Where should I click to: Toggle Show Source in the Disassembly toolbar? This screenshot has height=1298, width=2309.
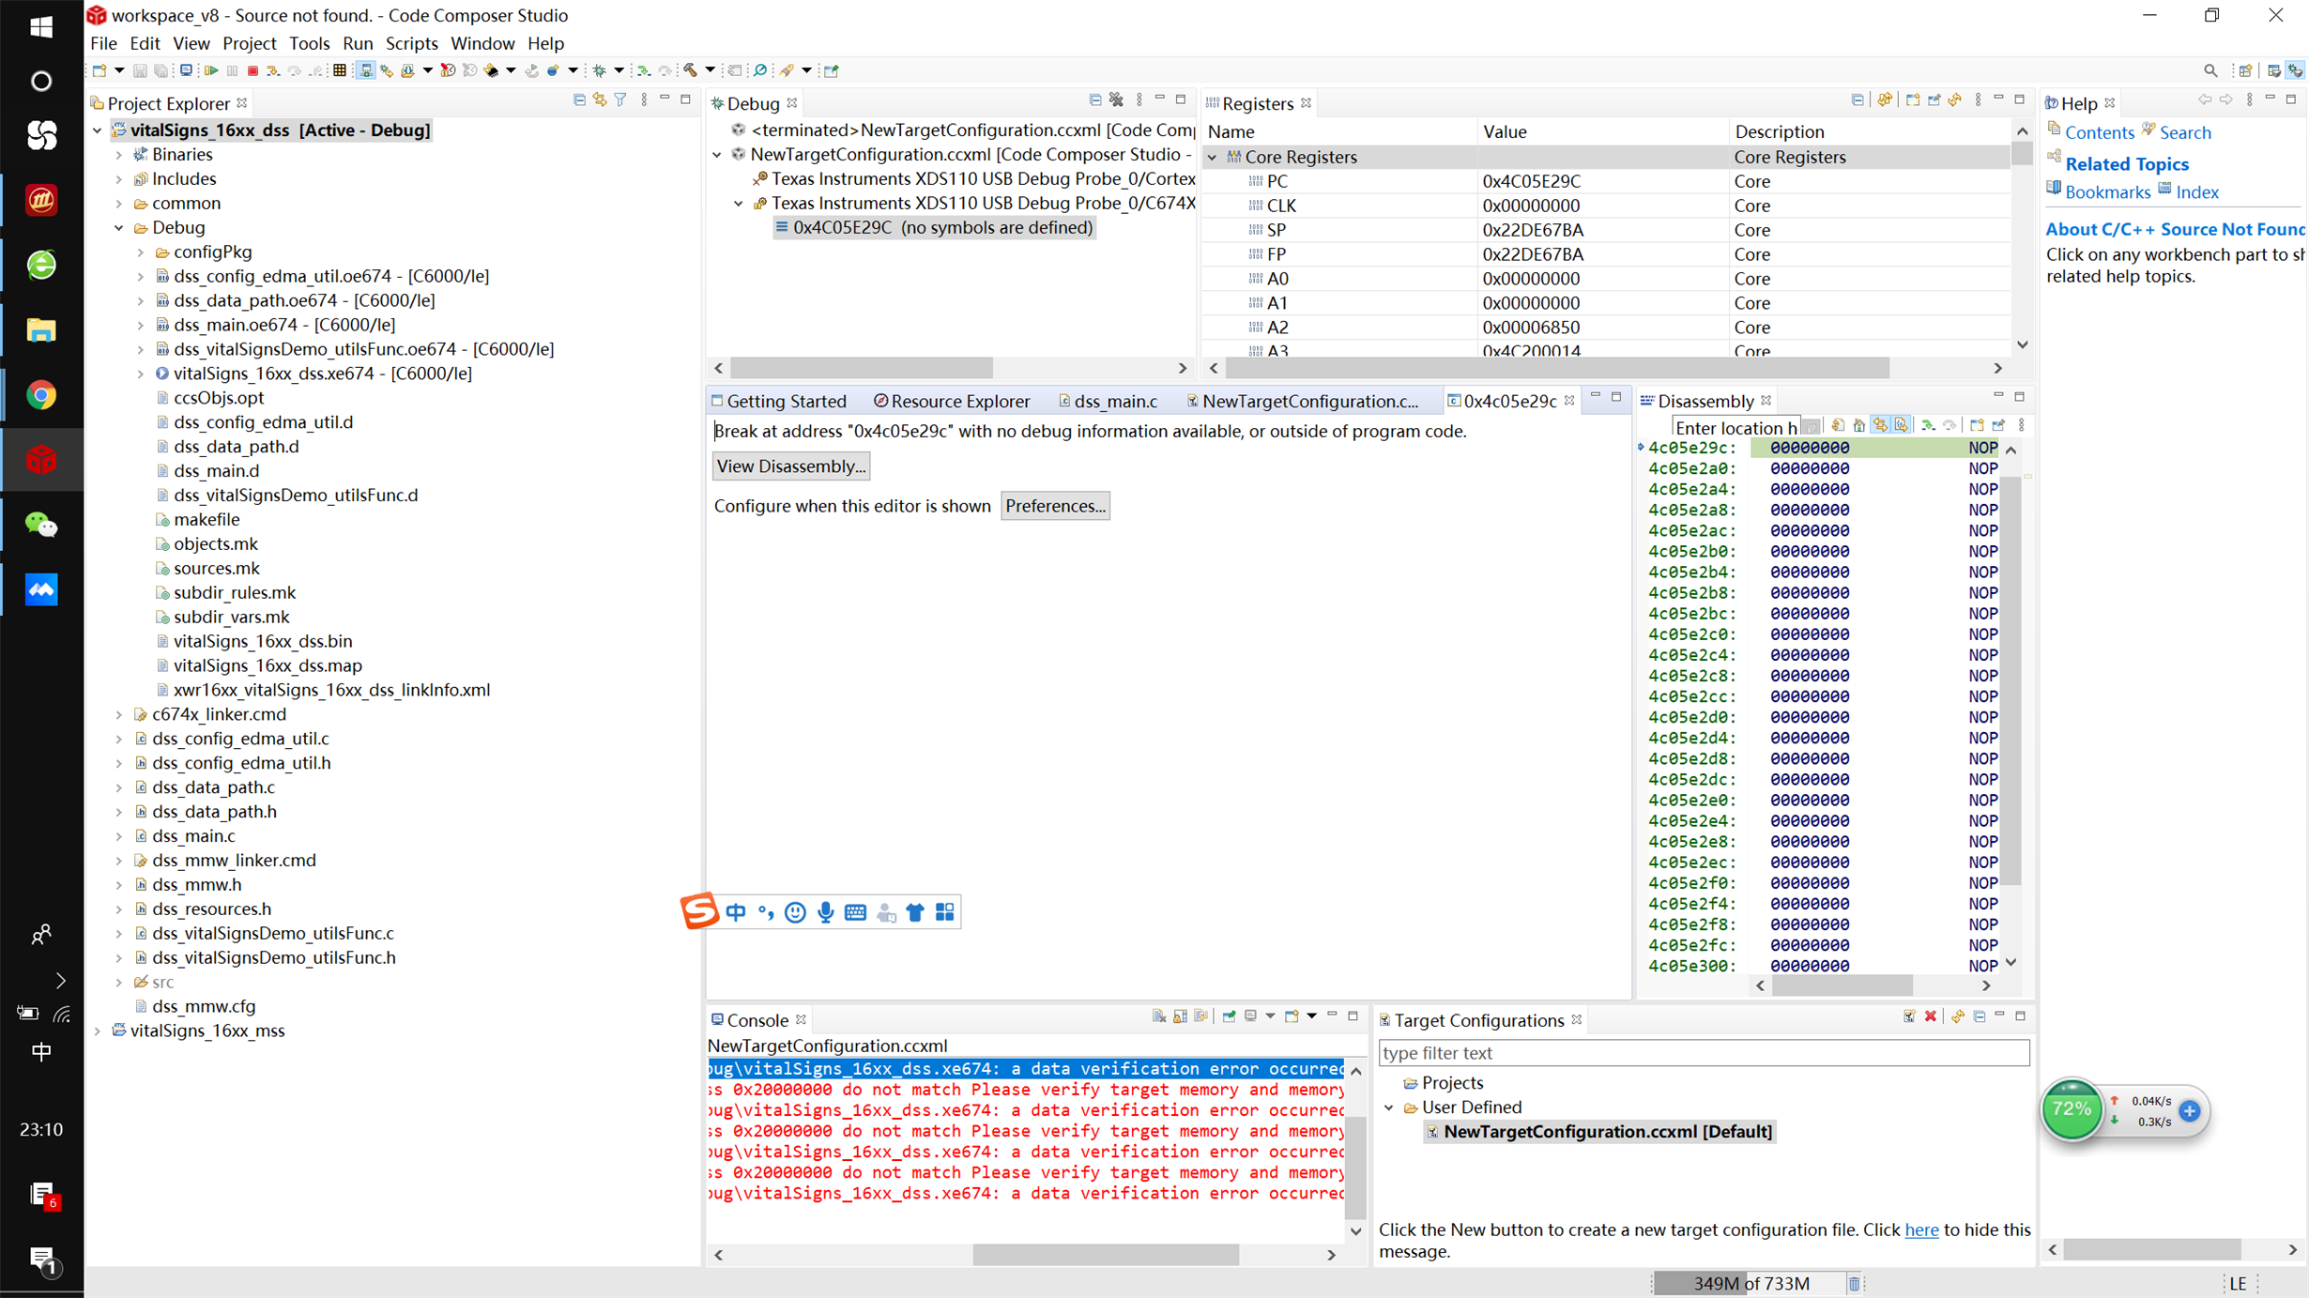click(1901, 425)
